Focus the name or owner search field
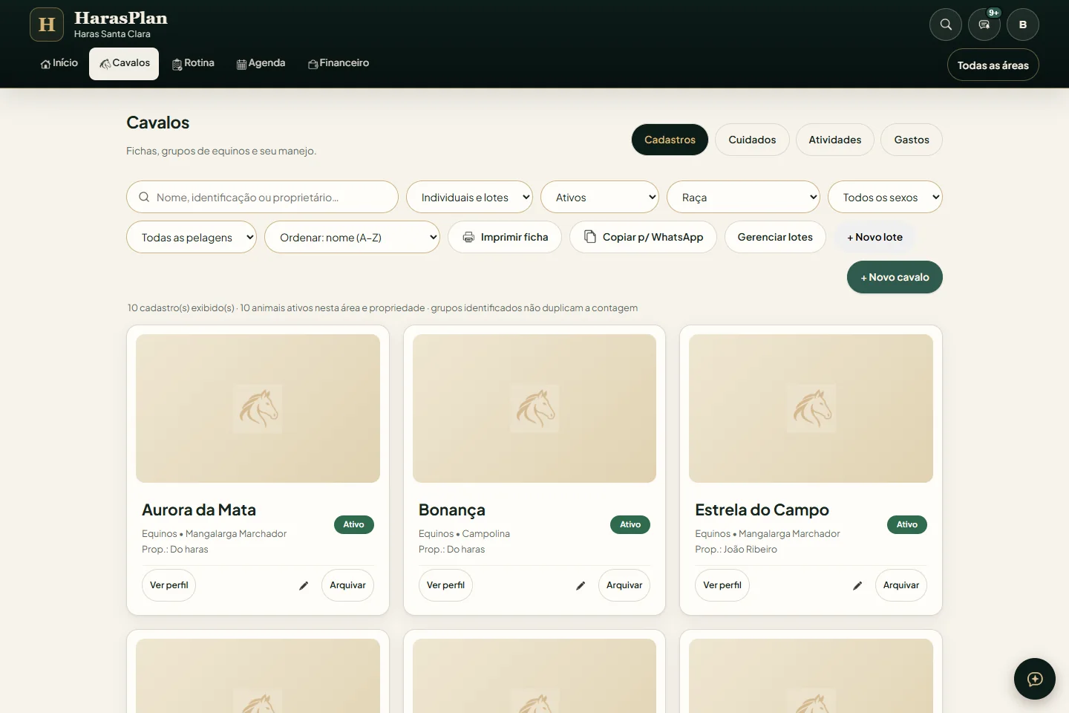 262,197
